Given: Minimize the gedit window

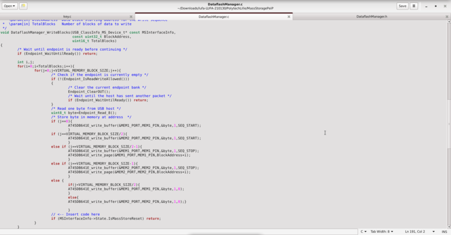Looking at the screenshot, I should (x=426, y=6).
